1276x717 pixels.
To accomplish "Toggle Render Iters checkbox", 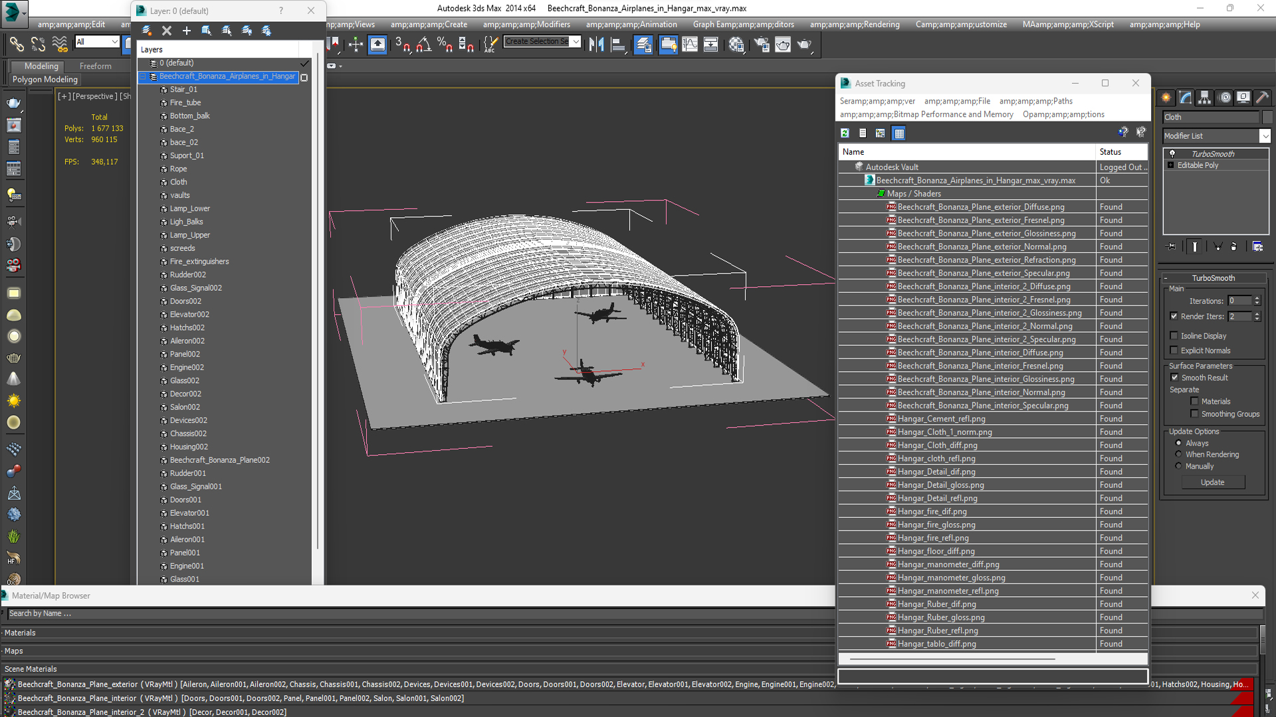I will pos(1174,316).
